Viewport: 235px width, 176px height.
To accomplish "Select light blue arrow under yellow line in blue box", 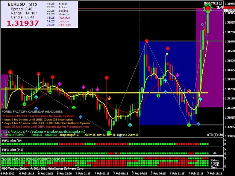I will 165,92.
